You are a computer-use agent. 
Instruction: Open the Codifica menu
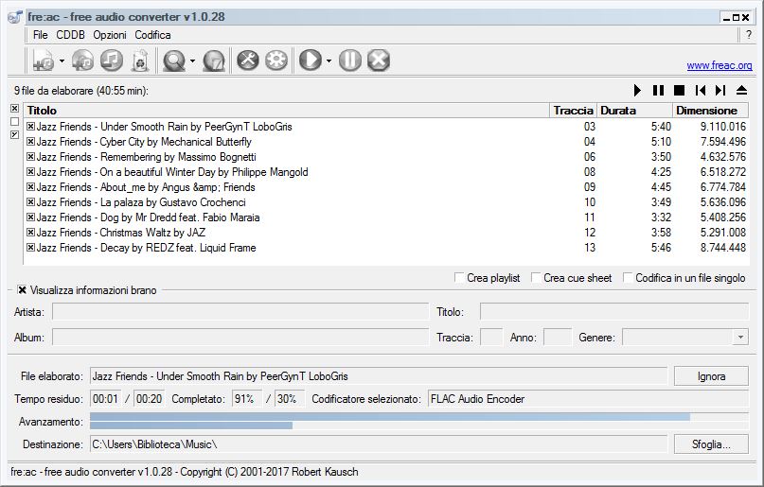152,35
